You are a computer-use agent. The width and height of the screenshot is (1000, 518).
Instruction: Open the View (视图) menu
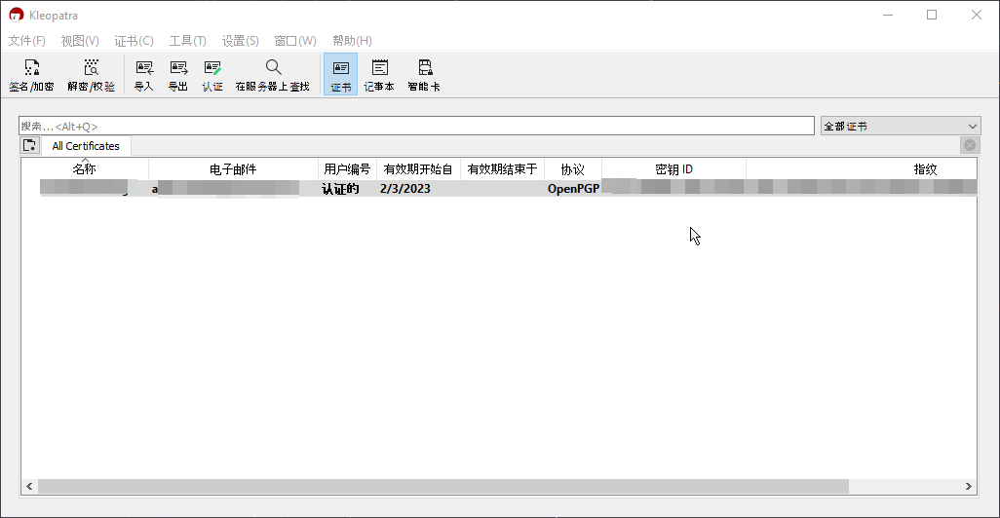pyautogui.click(x=80, y=41)
